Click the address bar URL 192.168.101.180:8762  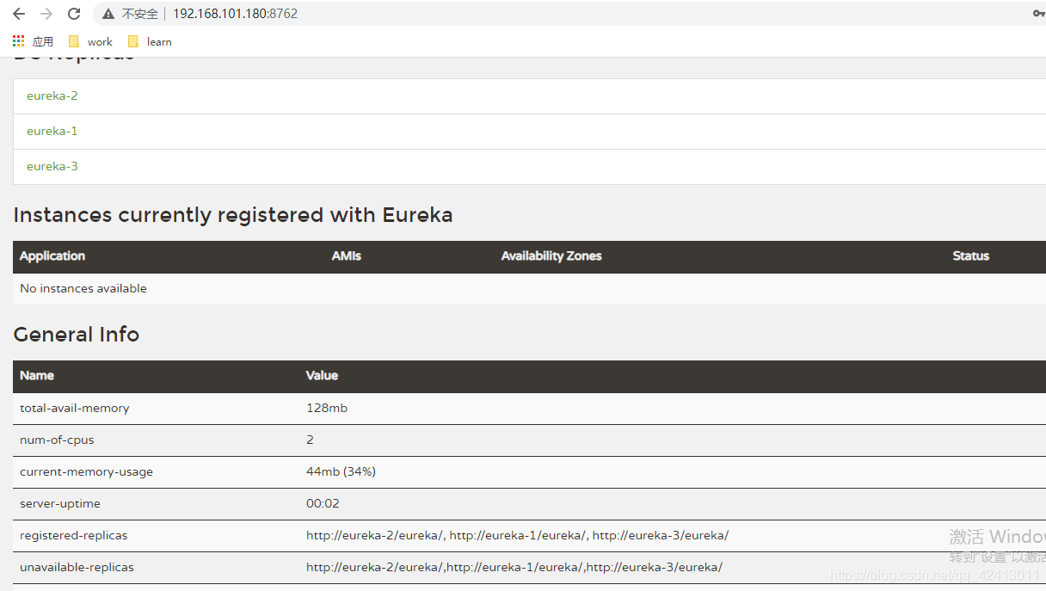tap(235, 14)
